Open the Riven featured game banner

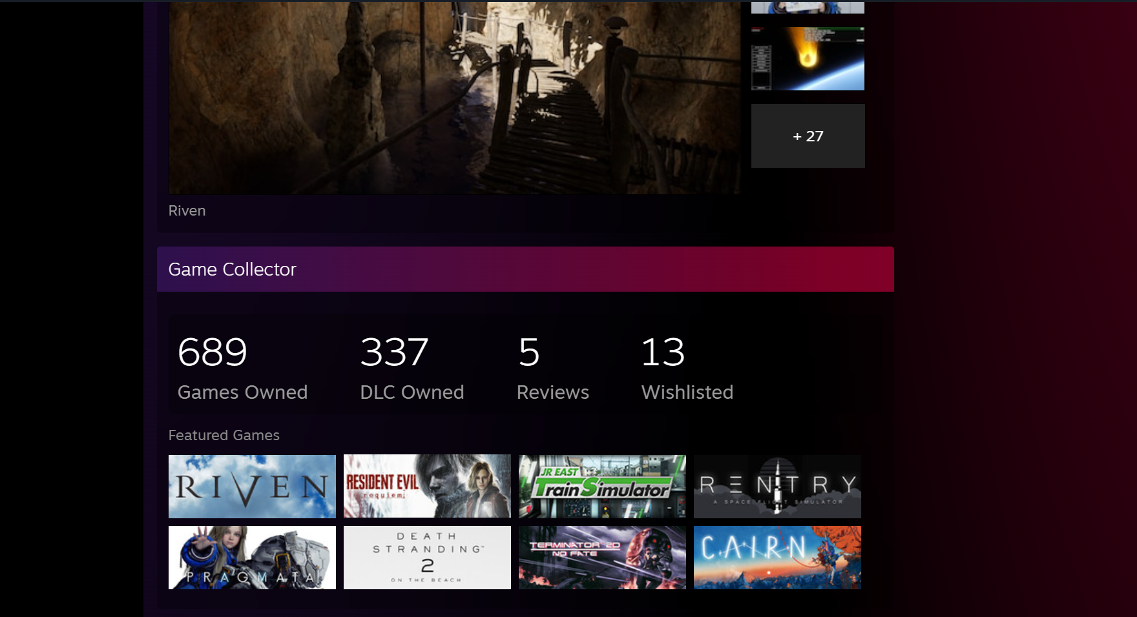pos(252,486)
